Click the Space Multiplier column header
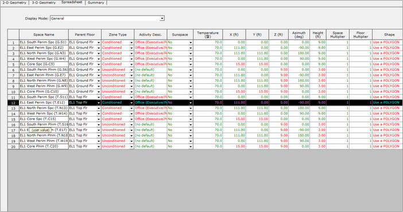Viewport: 403px width, 212px height. pyautogui.click(x=338, y=34)
